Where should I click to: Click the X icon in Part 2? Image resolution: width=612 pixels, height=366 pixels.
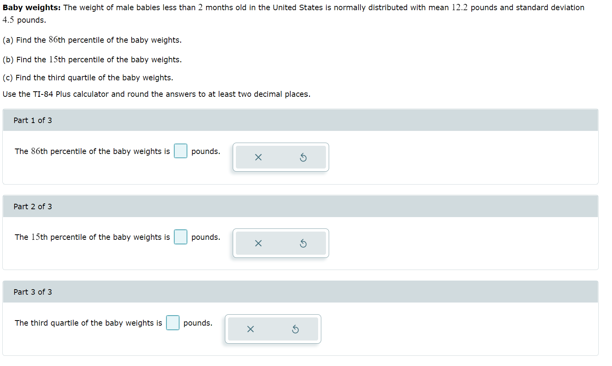point(258,243)
